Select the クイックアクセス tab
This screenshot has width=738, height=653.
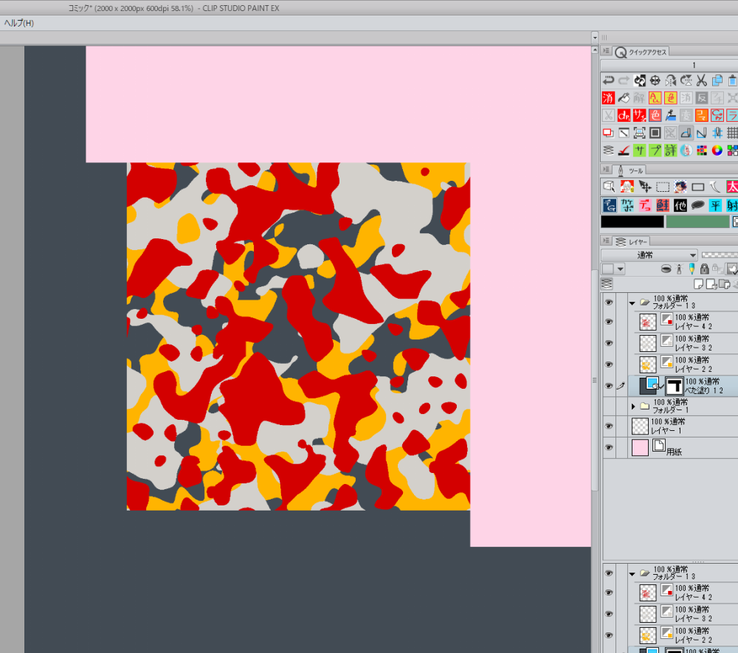(641, 52)
